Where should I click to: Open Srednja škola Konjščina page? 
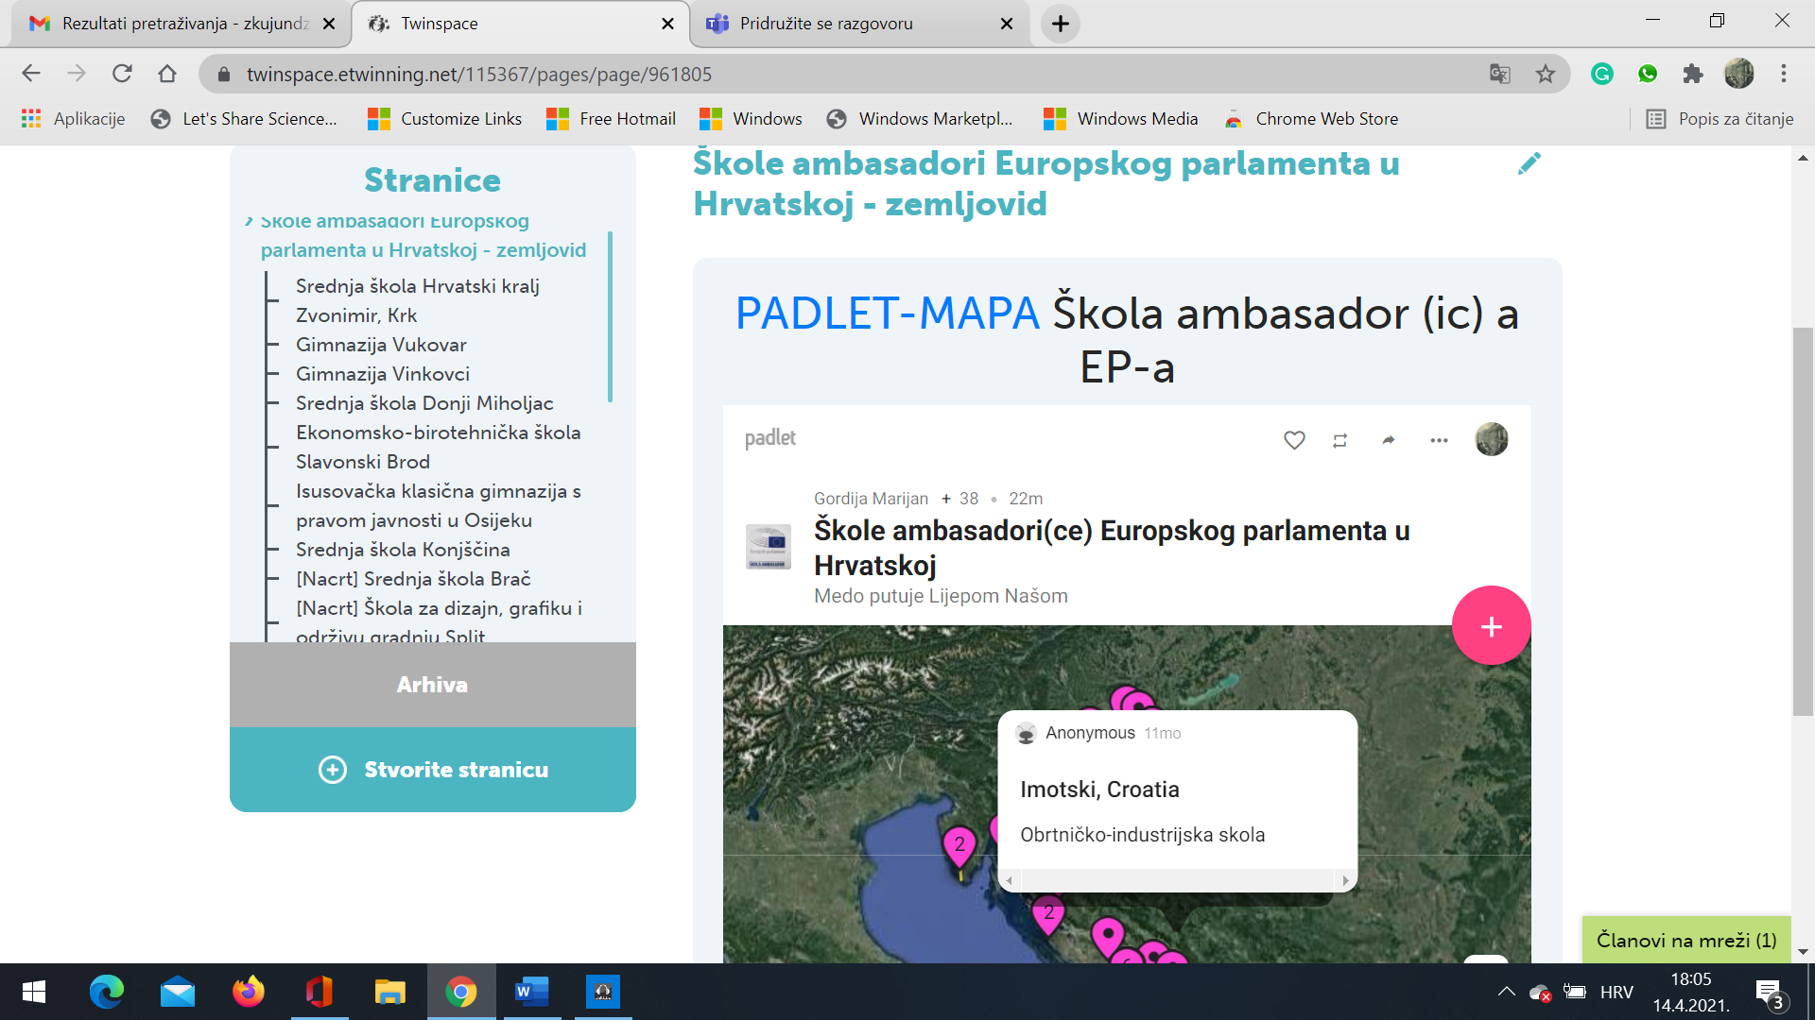403,550
